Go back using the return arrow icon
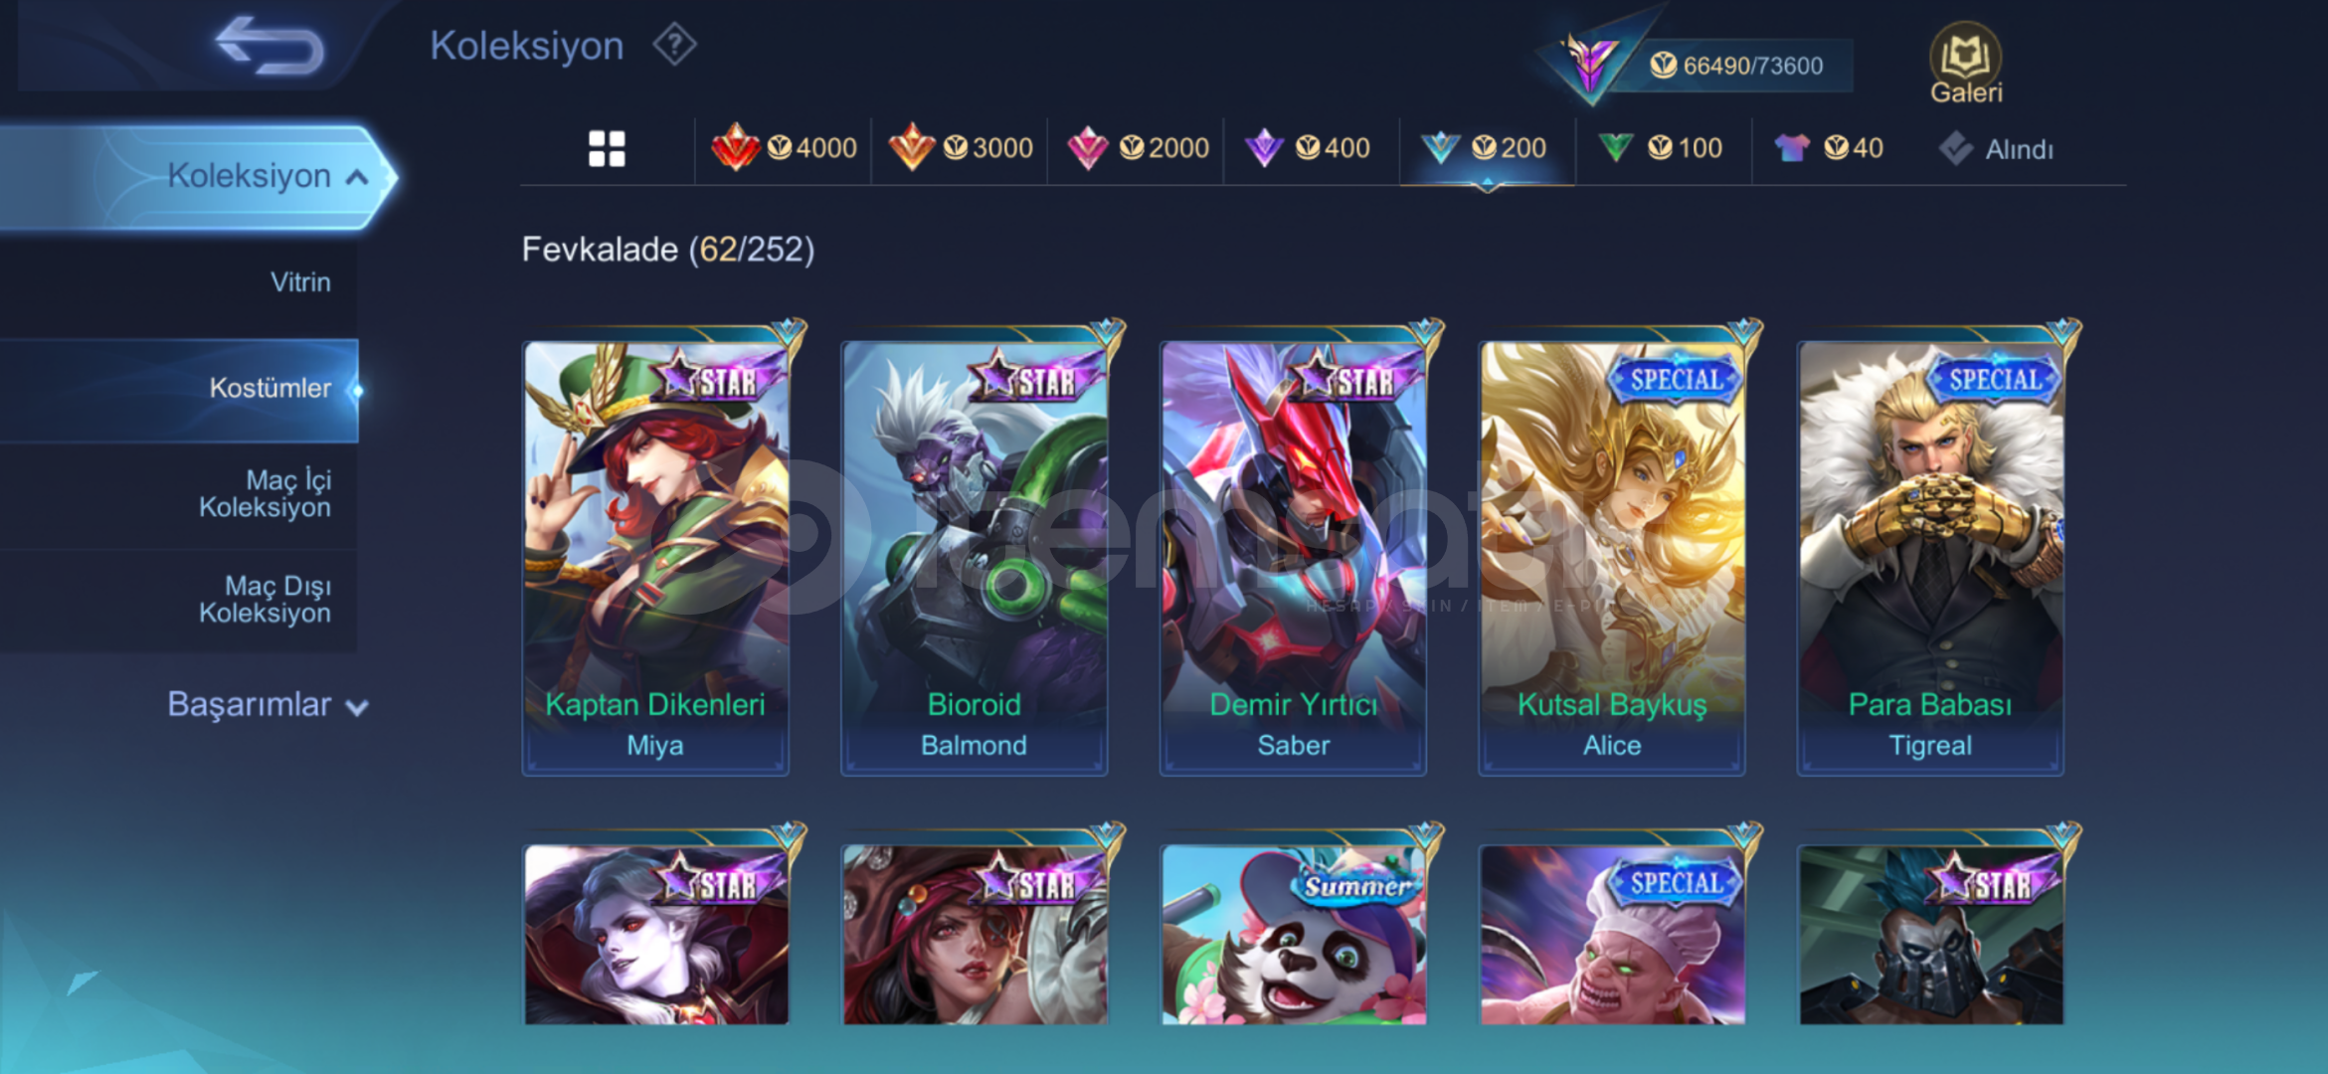The image size is (2328, 1074). point(269,46)
